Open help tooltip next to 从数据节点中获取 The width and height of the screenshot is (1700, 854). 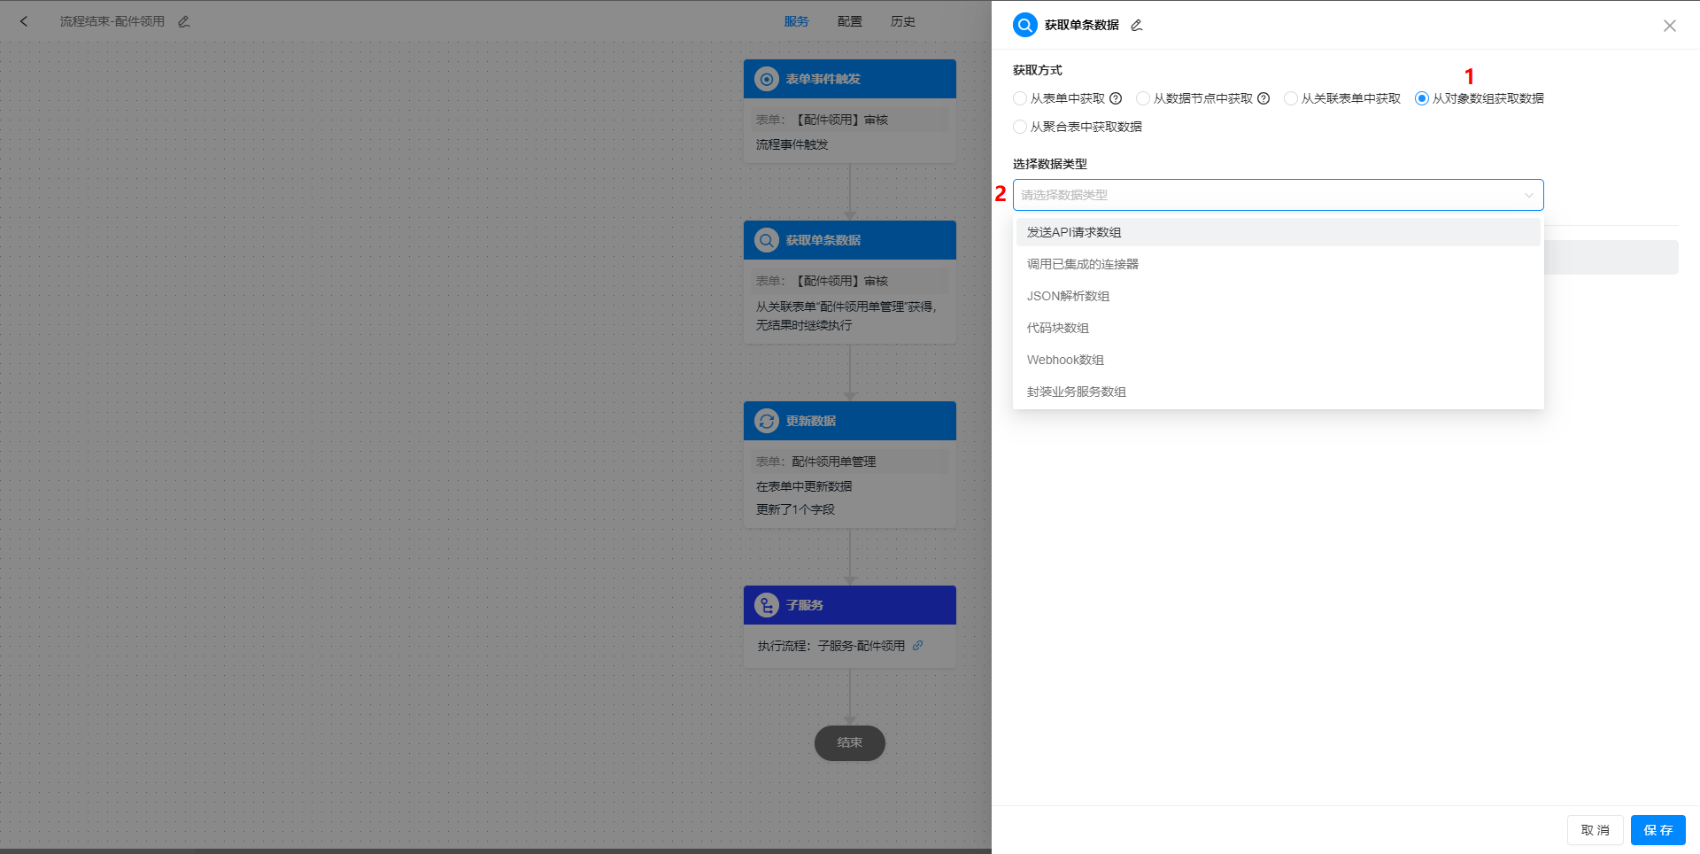[x=1263, y=98]
